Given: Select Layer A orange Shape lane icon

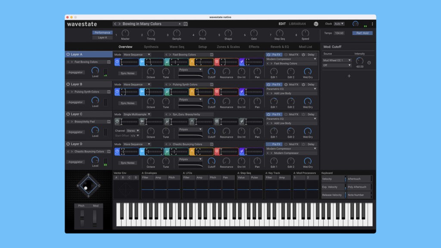Looking at the screenshot, I should pos(192,62).
